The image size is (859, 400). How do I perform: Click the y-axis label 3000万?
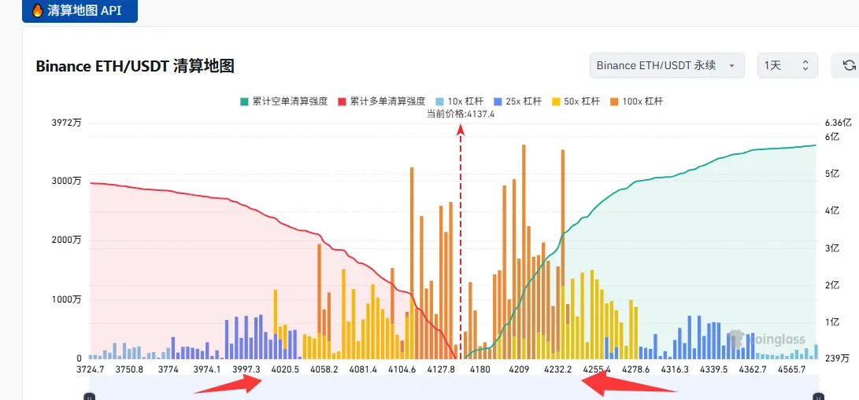[x=65, y=182]
